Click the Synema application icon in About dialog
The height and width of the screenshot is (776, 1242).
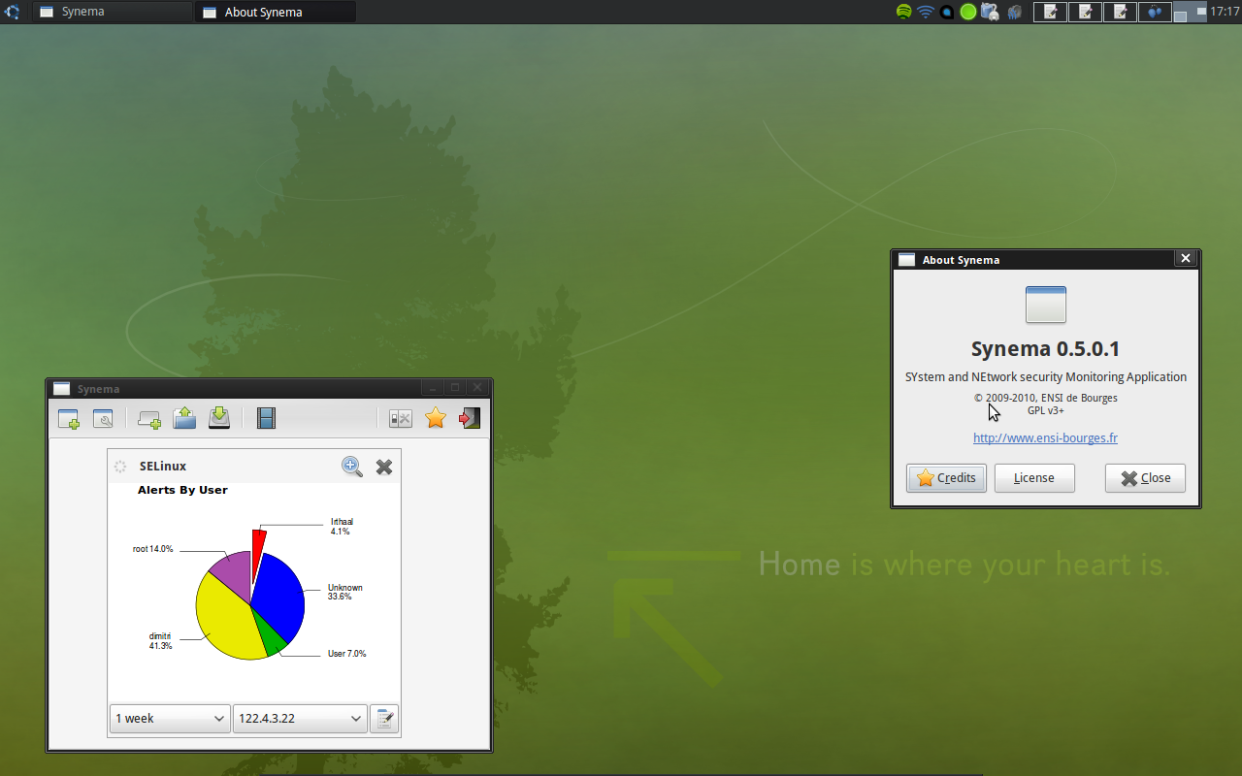tap(1046, 305)
